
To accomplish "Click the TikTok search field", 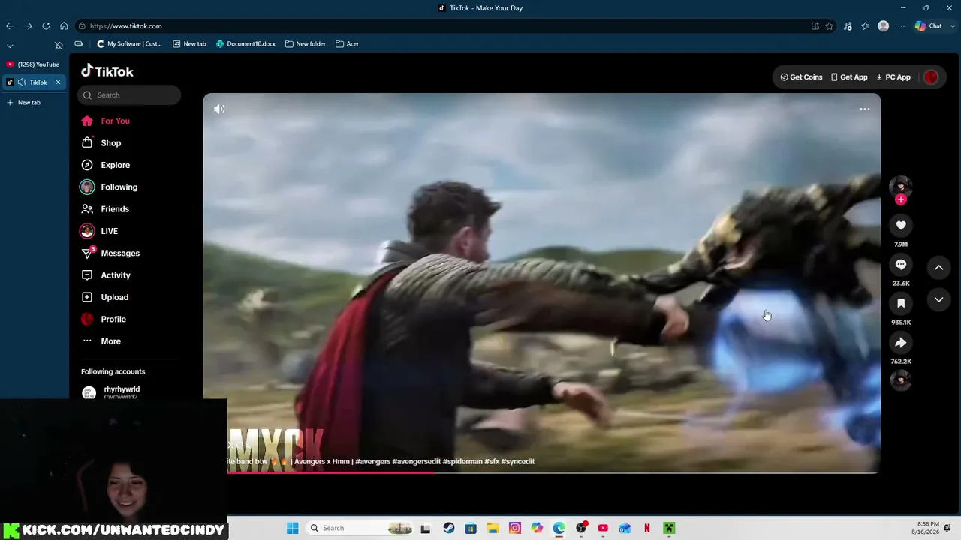I will (129, 95).
